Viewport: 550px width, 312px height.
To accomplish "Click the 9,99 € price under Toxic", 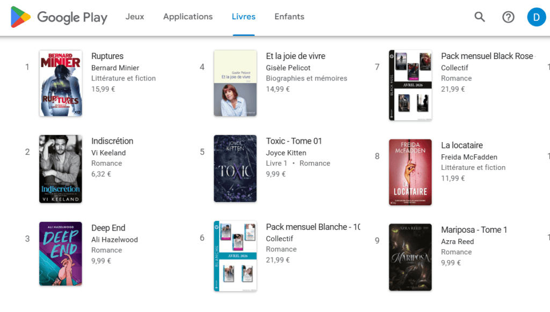I will pos(276,174).
